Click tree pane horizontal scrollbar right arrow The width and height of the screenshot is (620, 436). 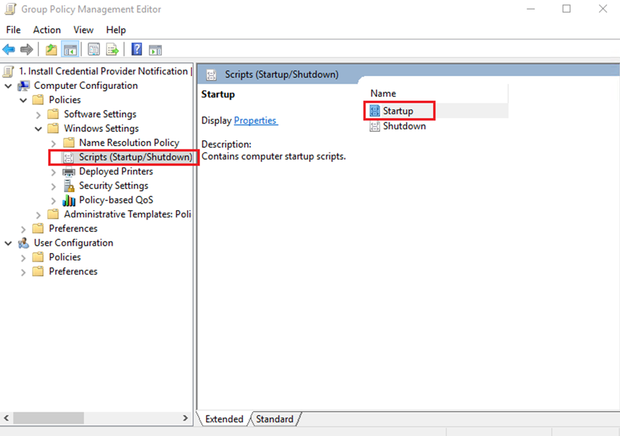(x=186, y=418)
